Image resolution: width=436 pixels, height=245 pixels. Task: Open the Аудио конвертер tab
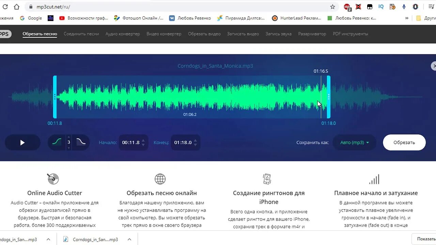pos(123,34)
